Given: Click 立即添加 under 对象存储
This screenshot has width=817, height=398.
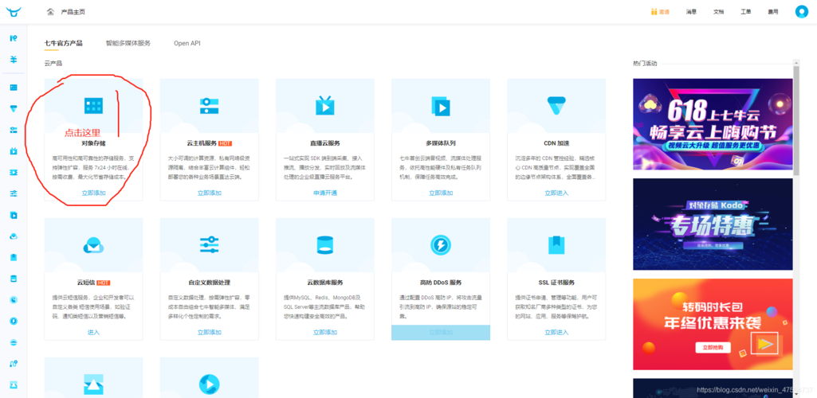Looking at the screenshot, I should (94, 193).
